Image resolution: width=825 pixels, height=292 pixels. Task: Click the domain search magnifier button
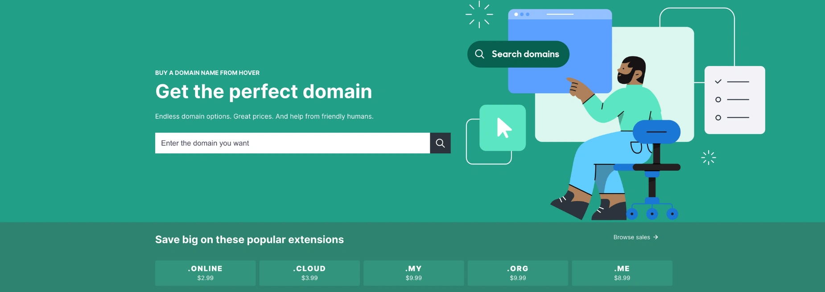pos(440,143)
